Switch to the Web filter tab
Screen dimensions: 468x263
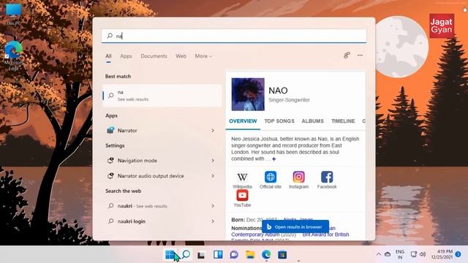181,56
